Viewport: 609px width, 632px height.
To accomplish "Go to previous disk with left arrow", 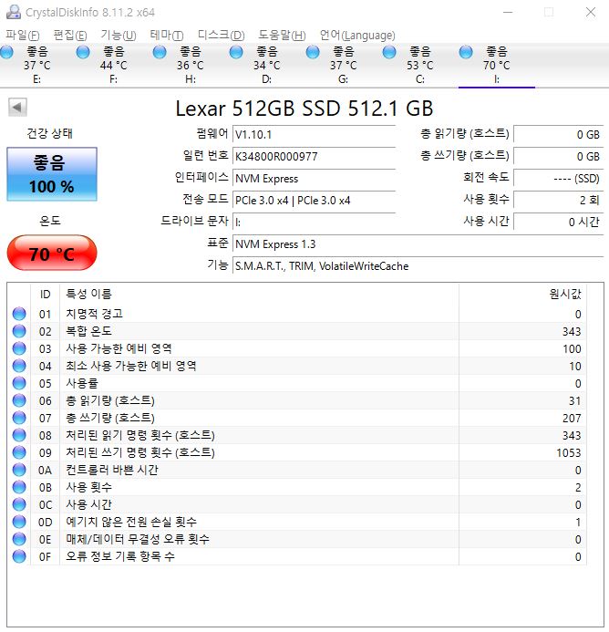I will coord(17,108).
